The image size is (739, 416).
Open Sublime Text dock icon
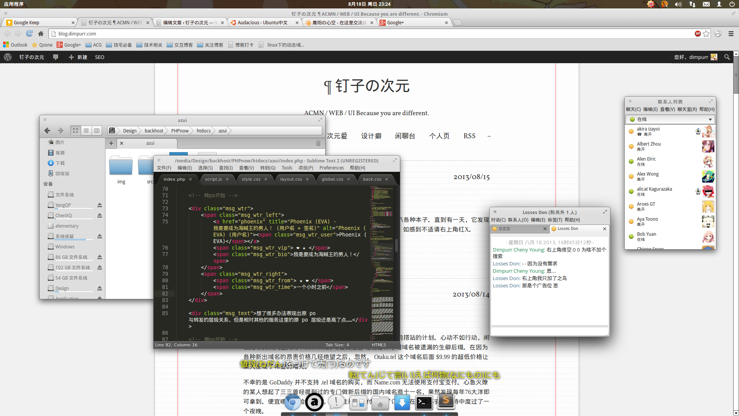pos(446,401)
